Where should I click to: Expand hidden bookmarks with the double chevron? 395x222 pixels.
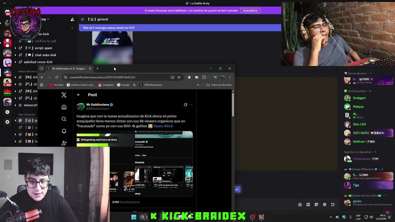coord(198,85)
